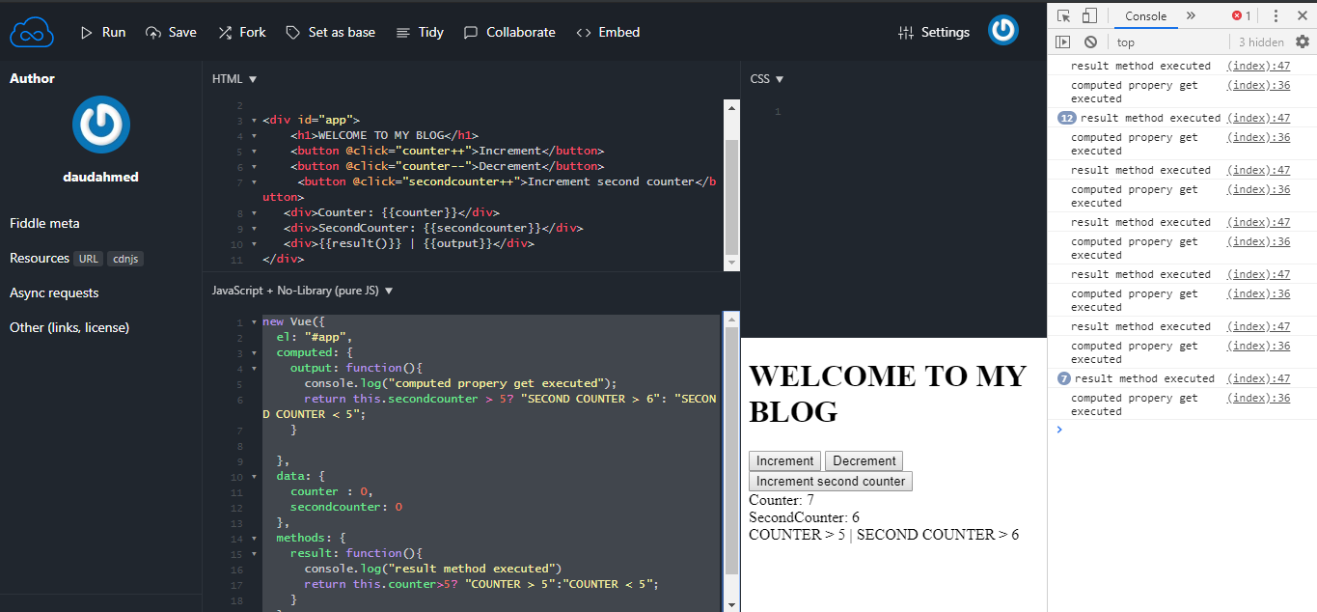Click the user avatar in the top bar
The height and width of the screenshot is (612, 1317).
[1003, 31]
